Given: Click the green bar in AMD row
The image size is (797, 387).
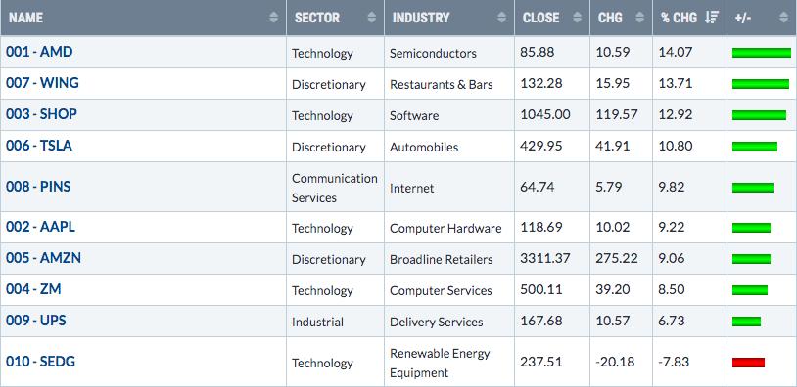Looking at the screenshot, I should tap(762, 52).
